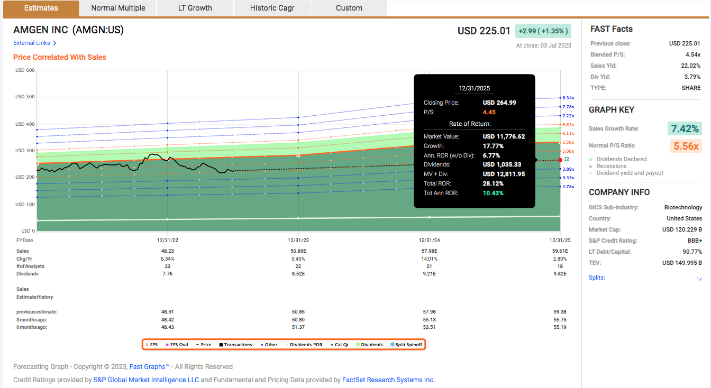The height and width of the screenshot is (388, 711).
Task: Click the blue Split Spinoff legend circle
Action: coord(392,345)
